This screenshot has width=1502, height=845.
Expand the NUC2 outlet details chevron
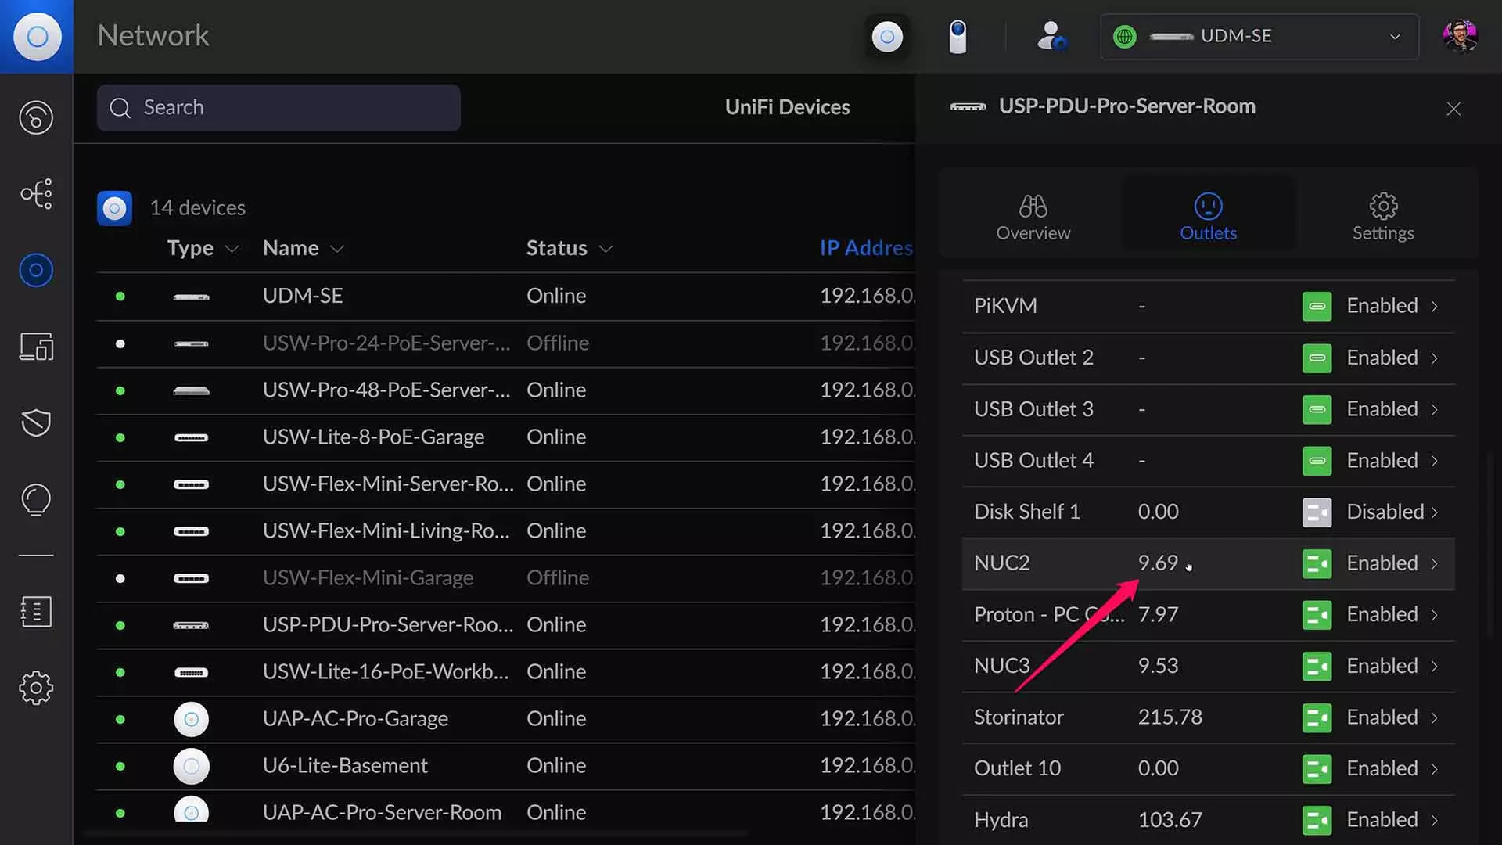[1435, 563]
